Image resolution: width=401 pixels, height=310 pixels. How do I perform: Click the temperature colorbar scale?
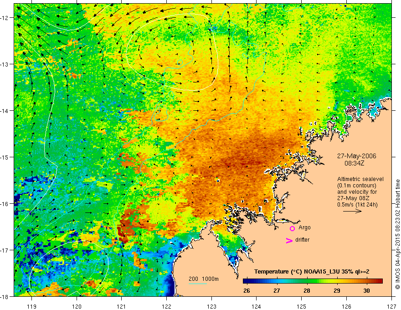313,281
